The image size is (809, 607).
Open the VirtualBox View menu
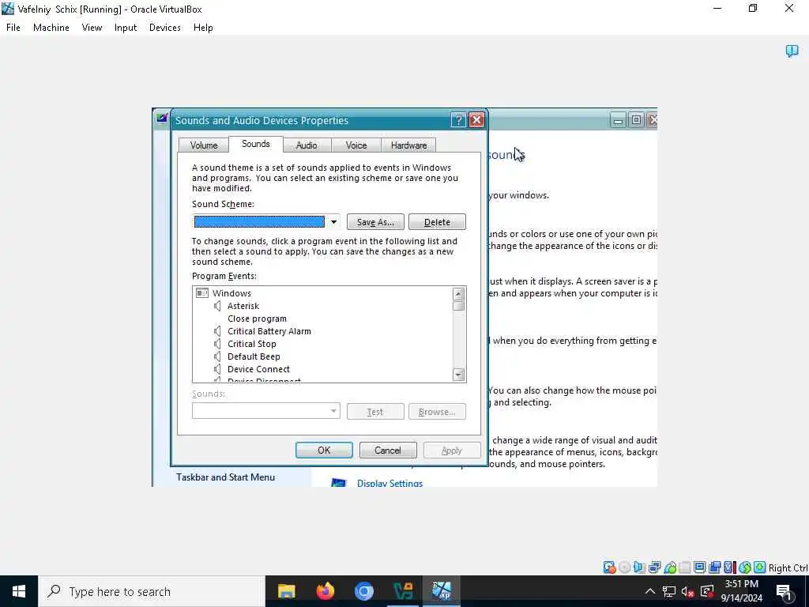point(92,28)
